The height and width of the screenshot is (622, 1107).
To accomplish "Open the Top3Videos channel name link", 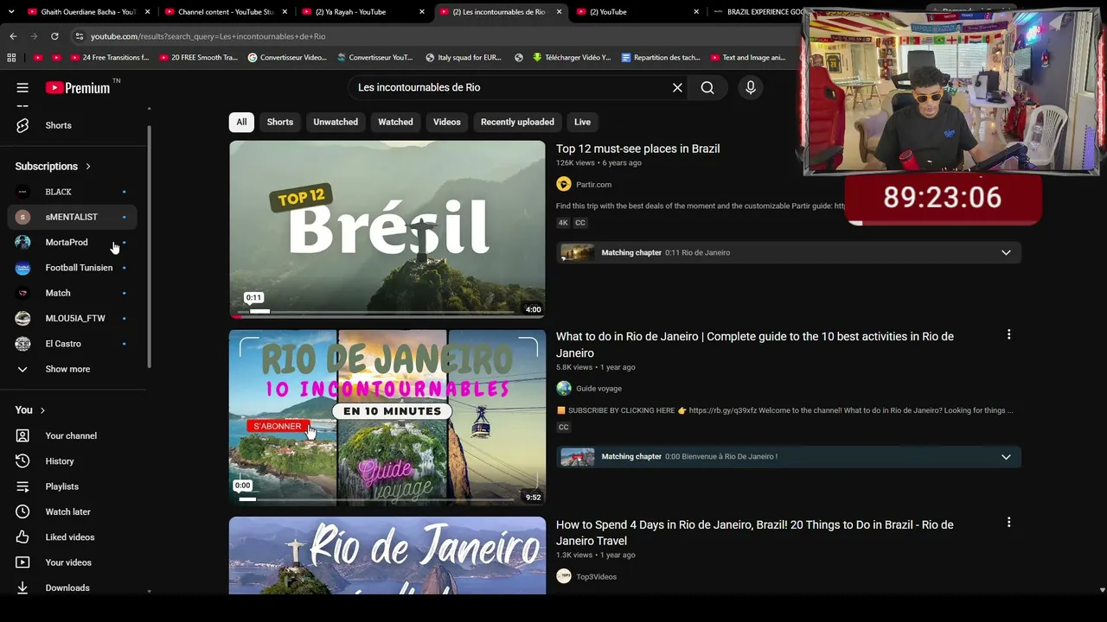I will click(597, 576).
